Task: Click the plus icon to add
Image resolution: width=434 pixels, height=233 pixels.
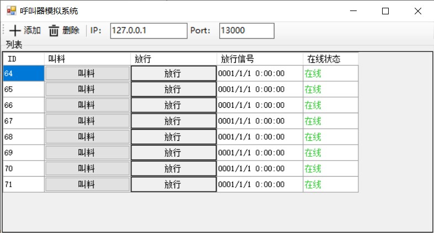Action: [x=15, y=30]
